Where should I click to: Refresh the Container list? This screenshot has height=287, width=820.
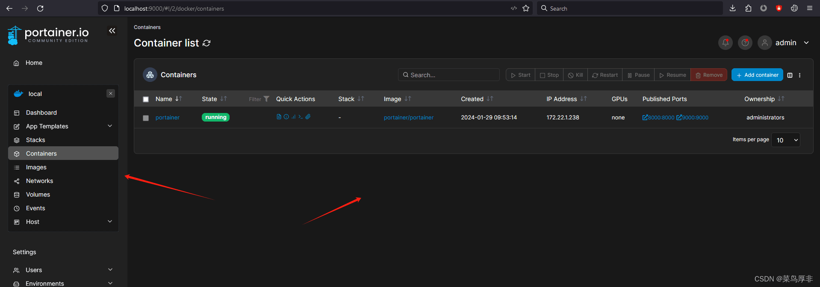[x=206, y=43]
